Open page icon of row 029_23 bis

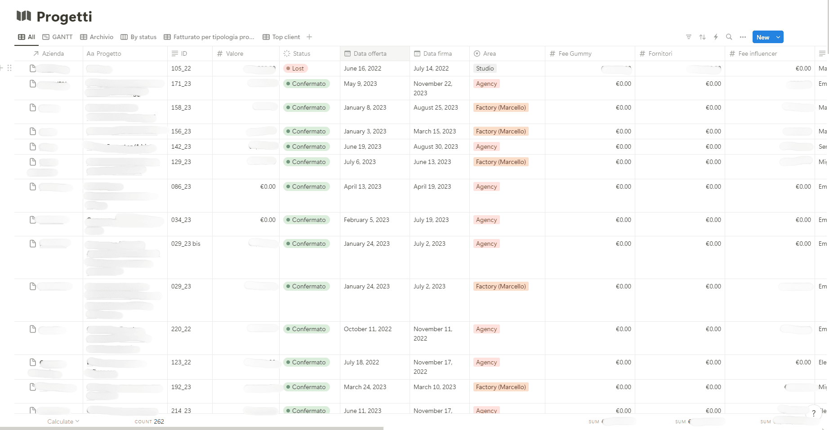click(x=32, y=244)
